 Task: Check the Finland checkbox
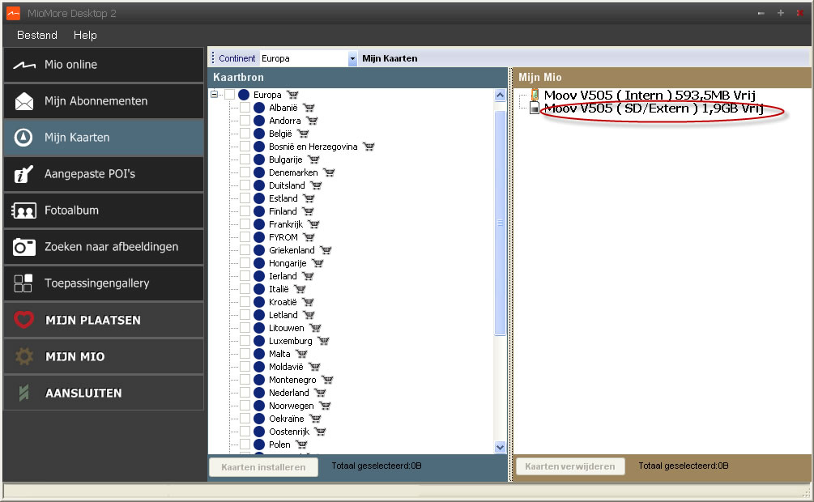tap(245, 211)
